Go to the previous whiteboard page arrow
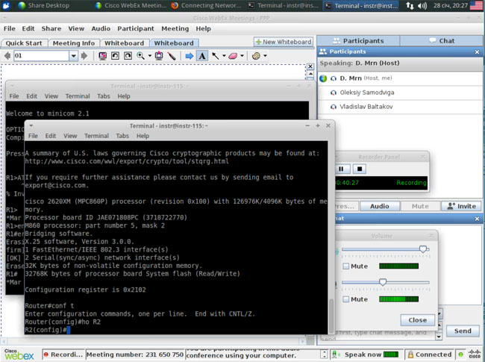 [x=6, y=56]
